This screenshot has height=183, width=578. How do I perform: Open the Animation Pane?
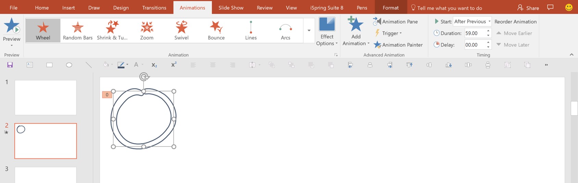pyautogui.click(x=395, y=22)
